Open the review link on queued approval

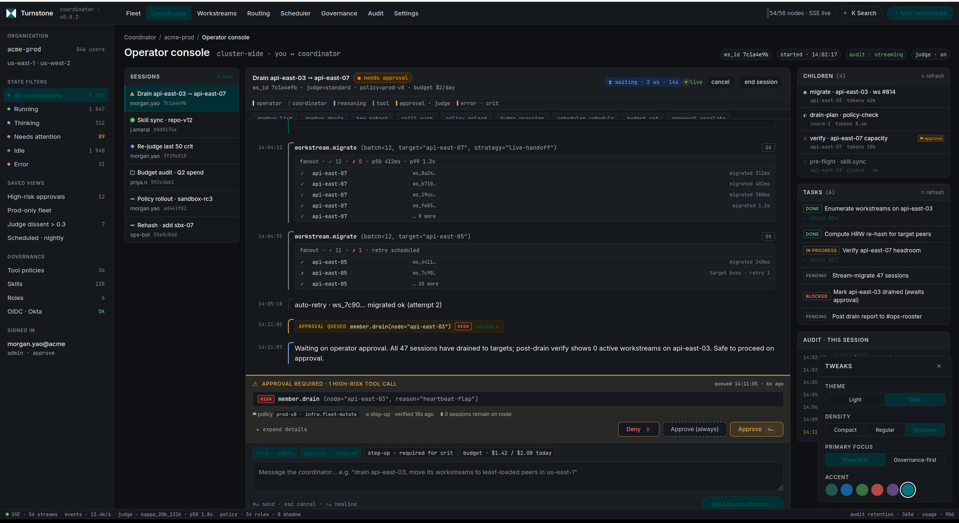[x=487, y=327]
